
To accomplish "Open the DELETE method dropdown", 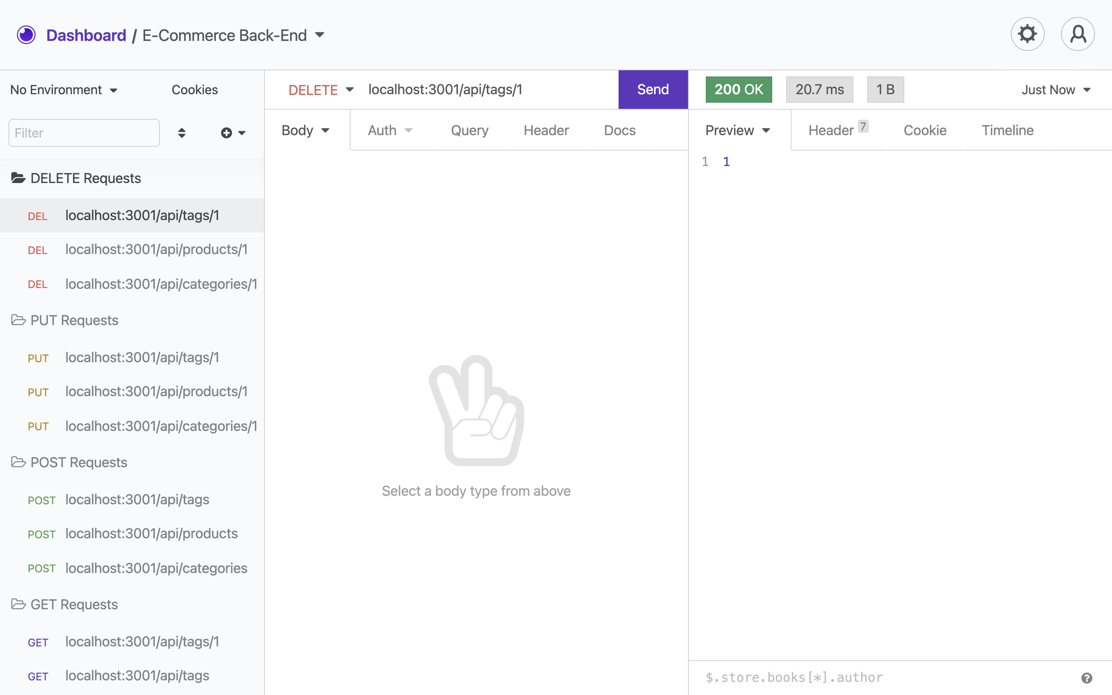I will (x=320, y=90).
